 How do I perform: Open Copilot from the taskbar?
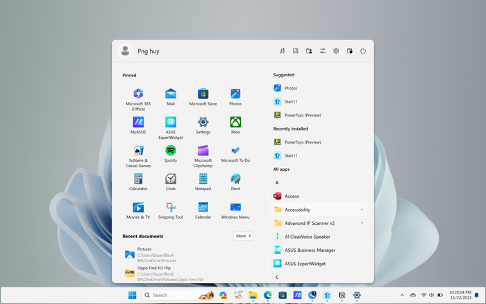tap(223, 295)
